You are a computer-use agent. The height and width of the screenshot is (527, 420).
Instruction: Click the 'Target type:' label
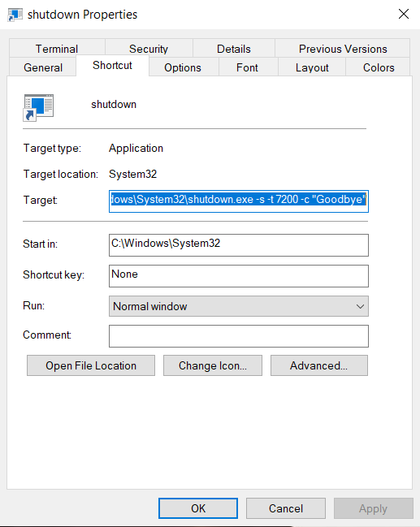pyautogui.click(x=52, y=149)
